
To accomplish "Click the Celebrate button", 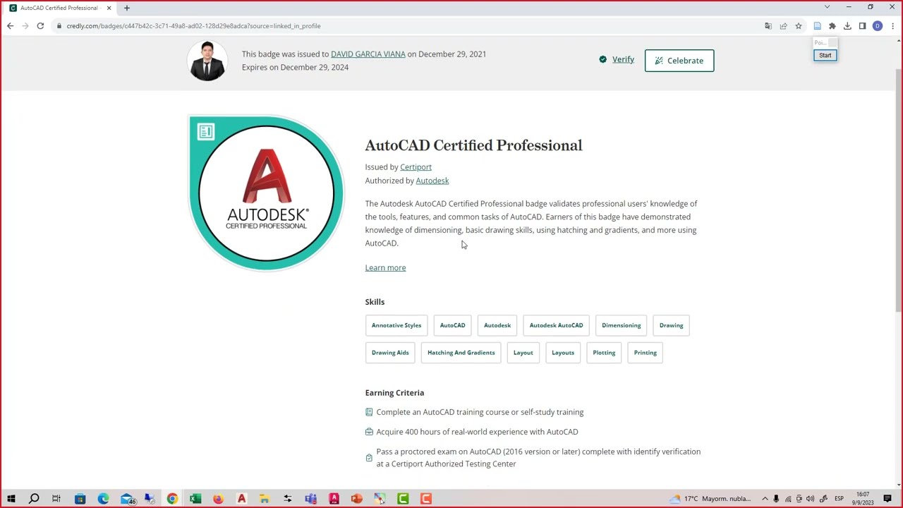I will coord(679,61).
